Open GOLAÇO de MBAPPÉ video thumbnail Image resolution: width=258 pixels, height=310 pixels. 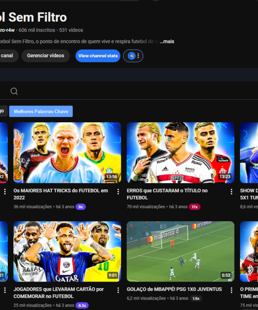point(181,251)
